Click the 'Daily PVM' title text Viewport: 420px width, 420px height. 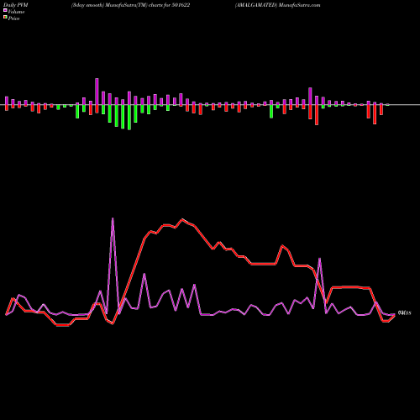[x=16, y=5]
